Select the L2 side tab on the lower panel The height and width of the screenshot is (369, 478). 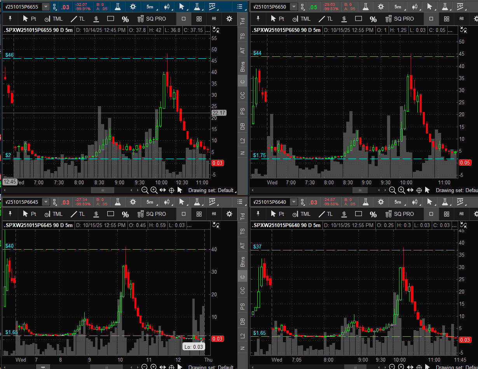(x=243, y=335)
